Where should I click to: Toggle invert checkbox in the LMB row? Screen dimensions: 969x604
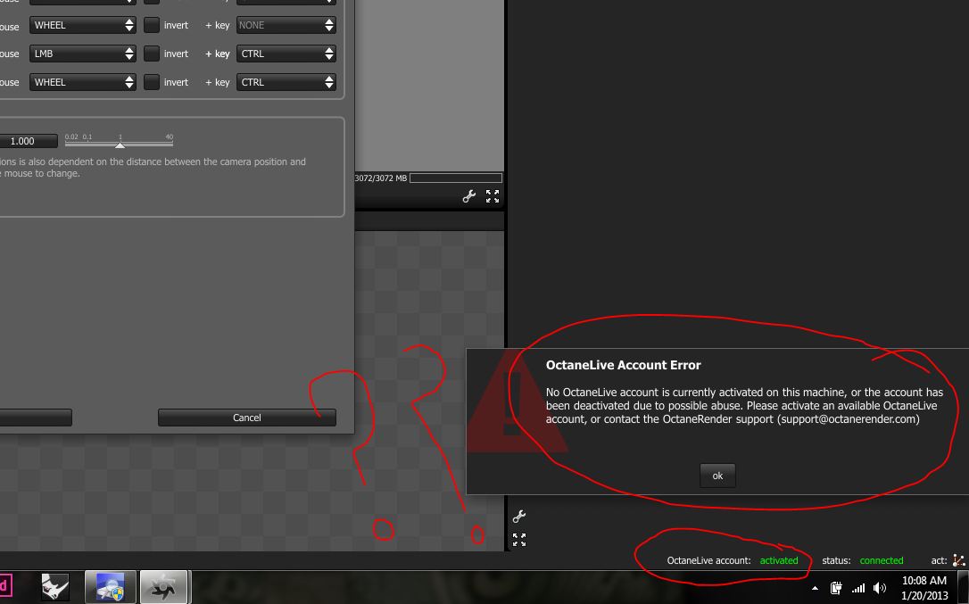coord(152,54)
